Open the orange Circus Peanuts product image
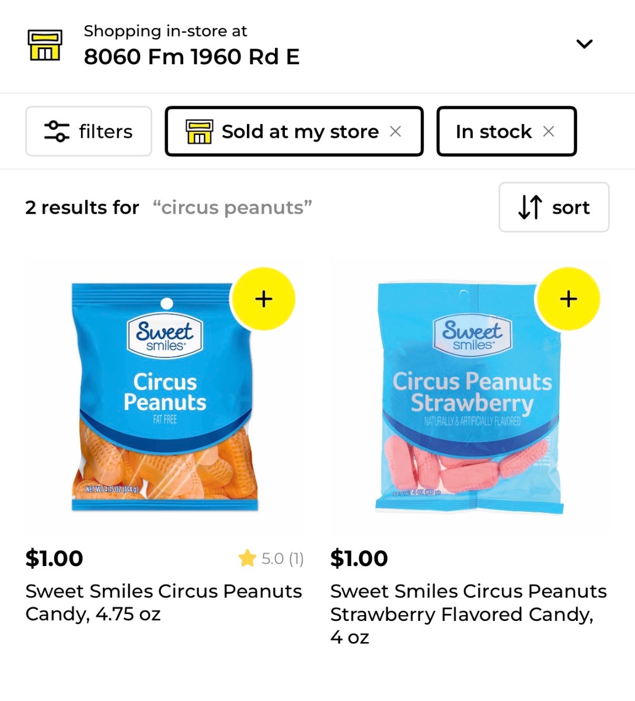The width and height of the screenshot is (635, 701). 165,397
